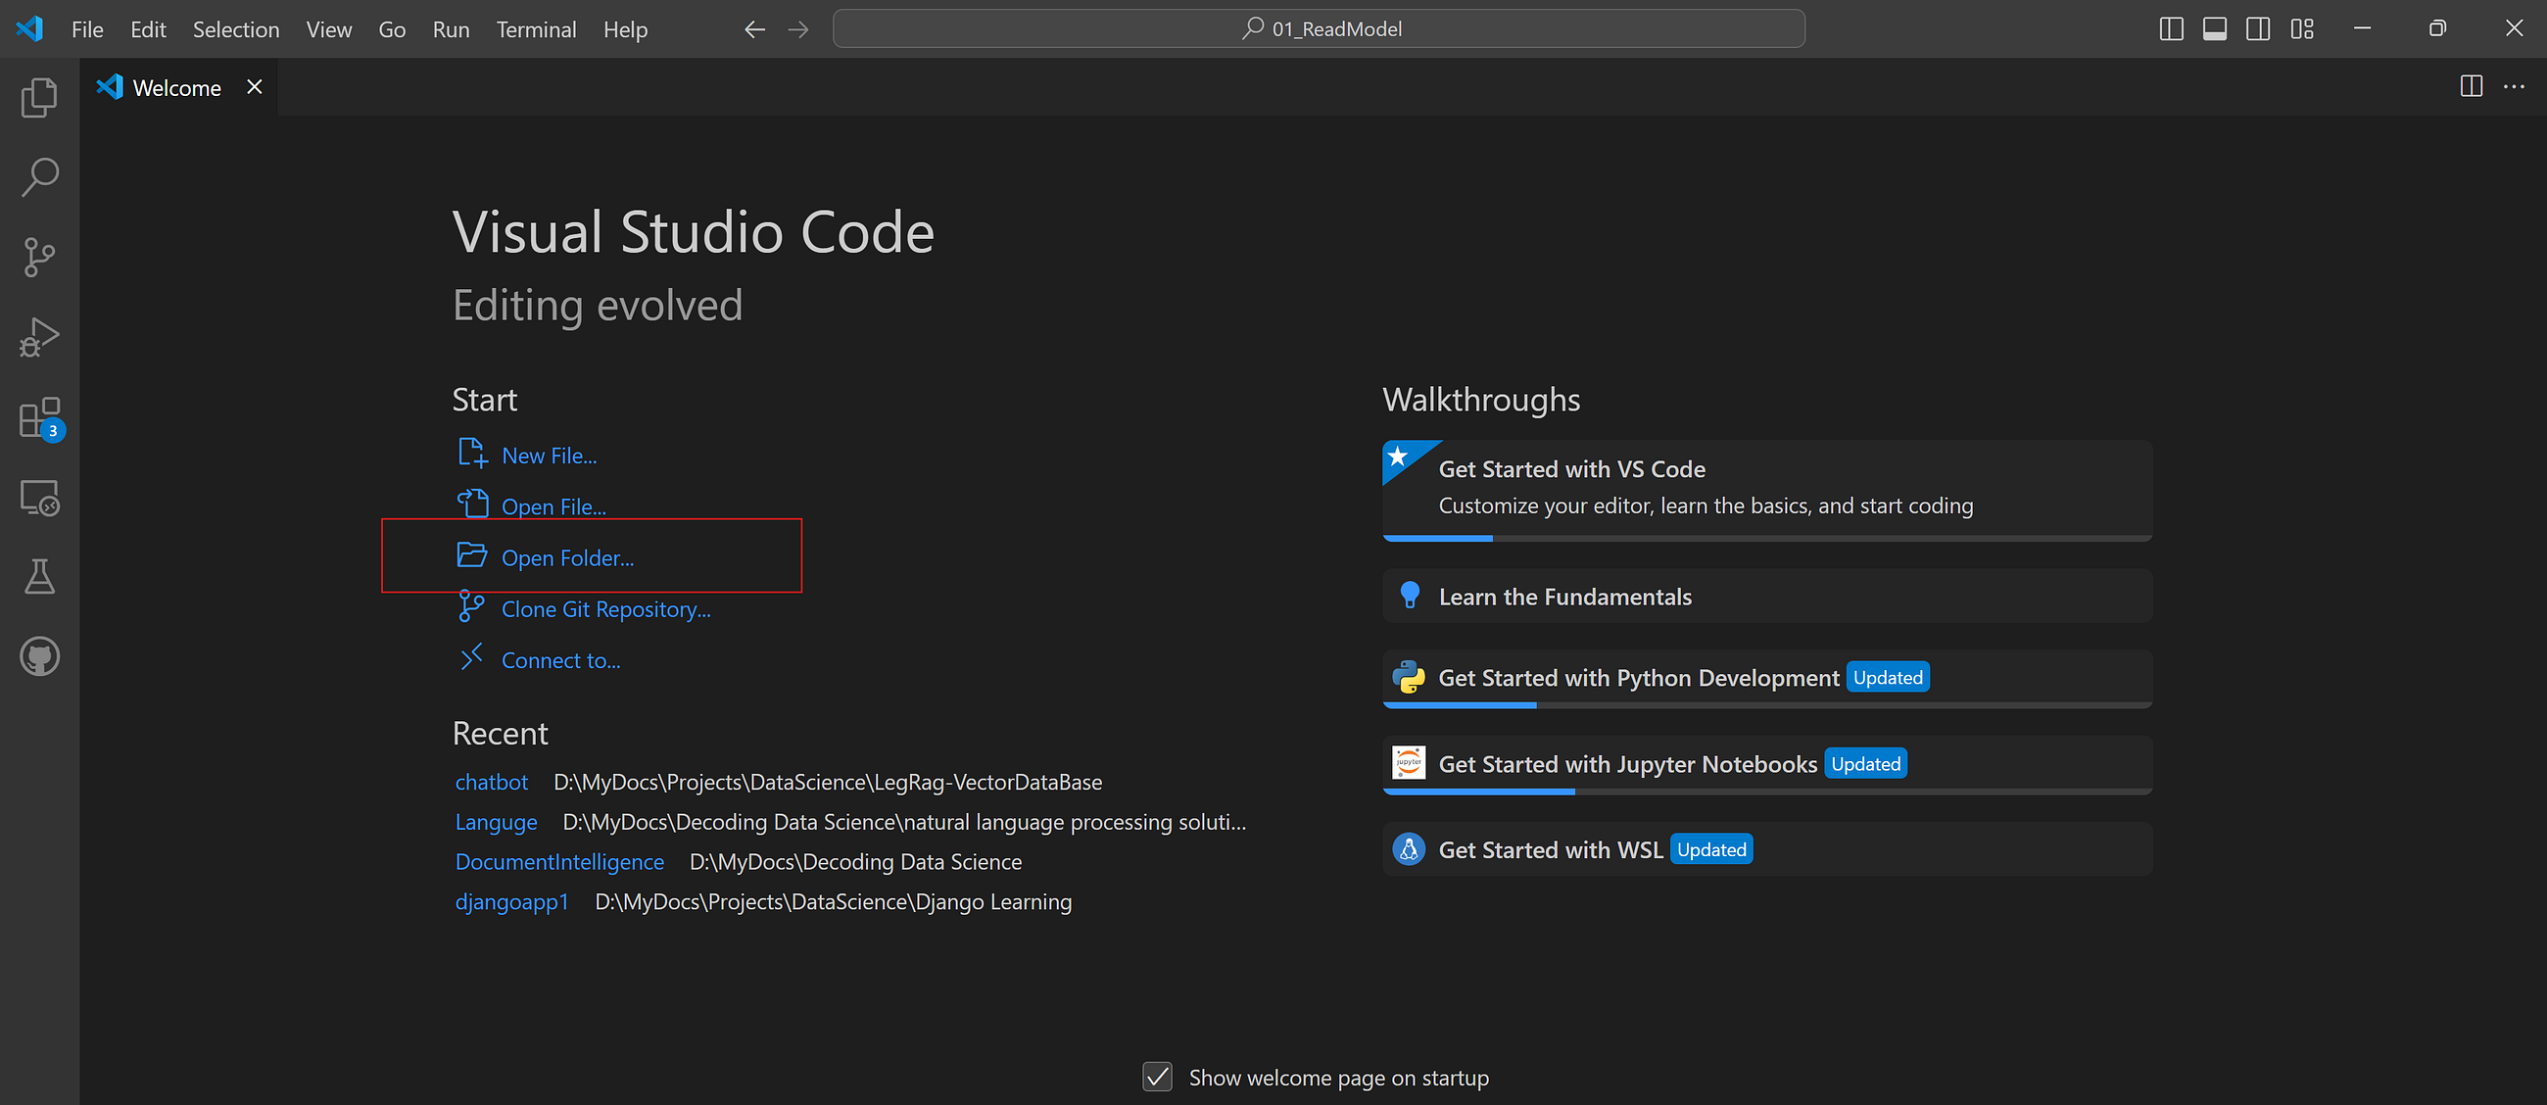Open the Search view icon
This screenshot has height=1105, width=2547.
[x=39, y=177]
